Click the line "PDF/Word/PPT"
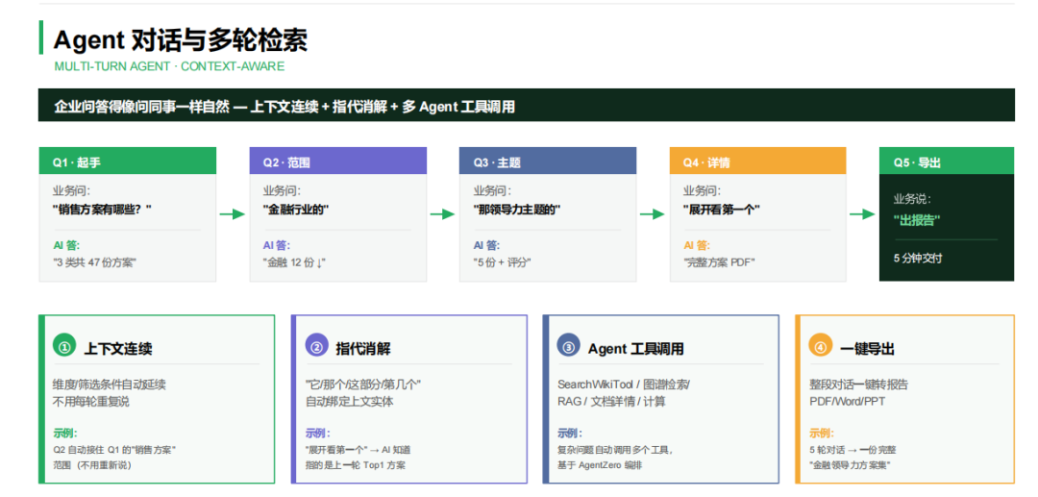This screenshot has width=1038, height=497. click(847, 402)
